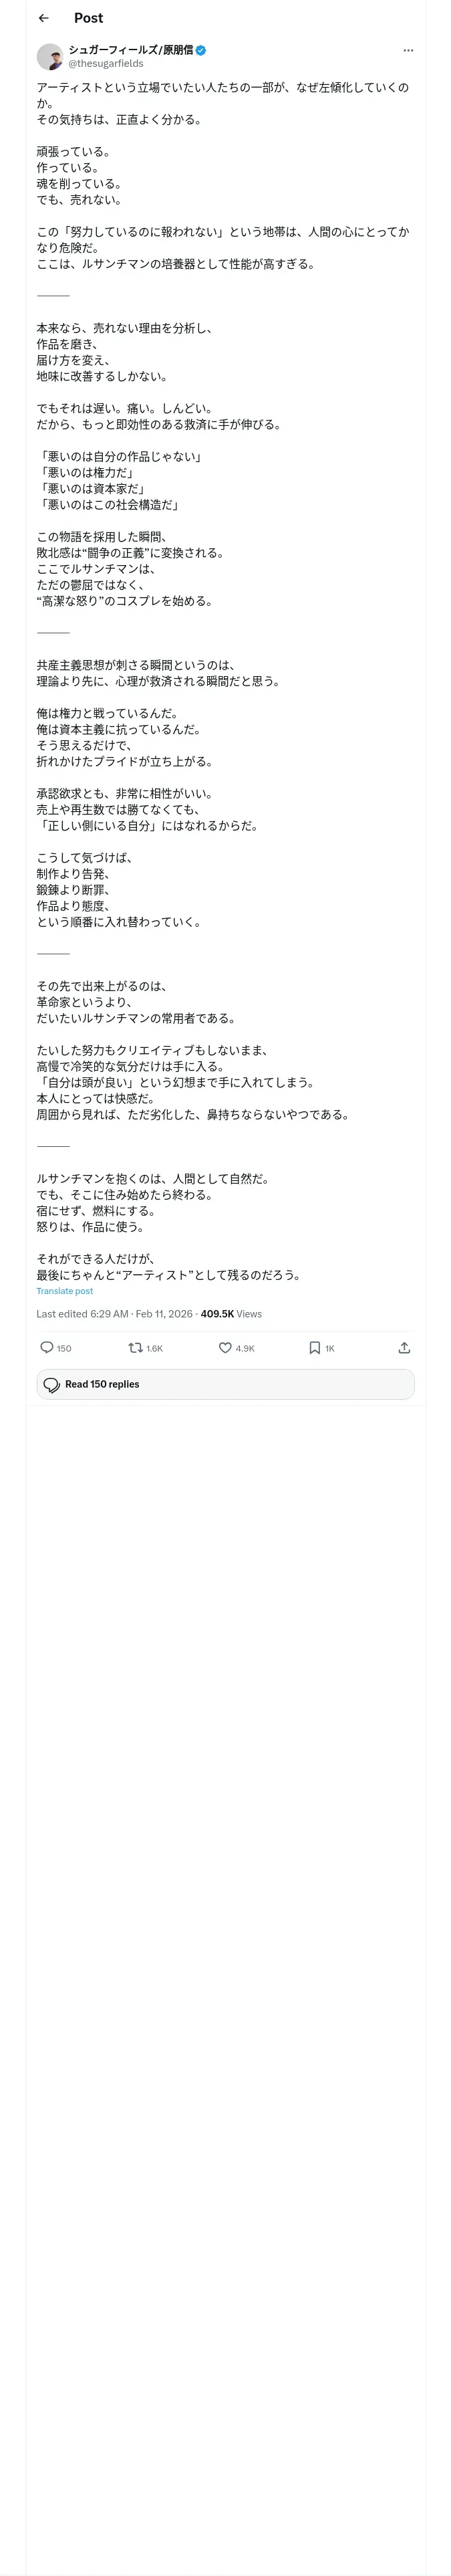Screen dimensions: 451x2576
Task: Bookmark this post
Action: pos(314,1347)
